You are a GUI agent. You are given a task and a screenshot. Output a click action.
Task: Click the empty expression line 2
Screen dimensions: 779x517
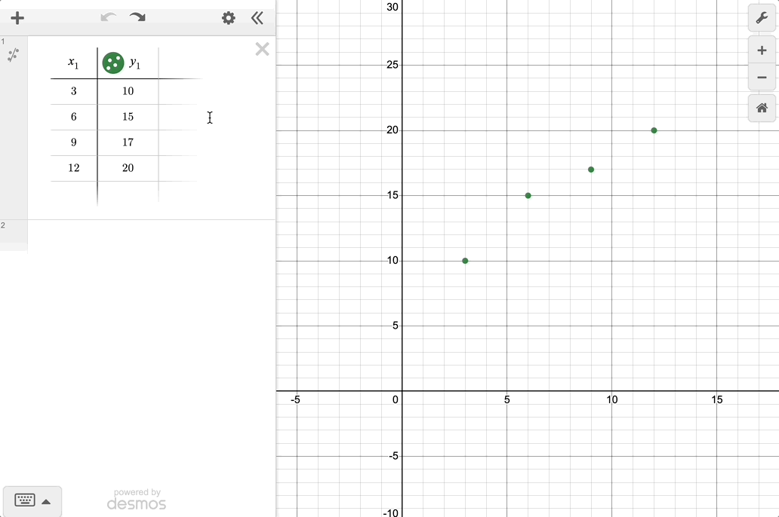[151, 234]
